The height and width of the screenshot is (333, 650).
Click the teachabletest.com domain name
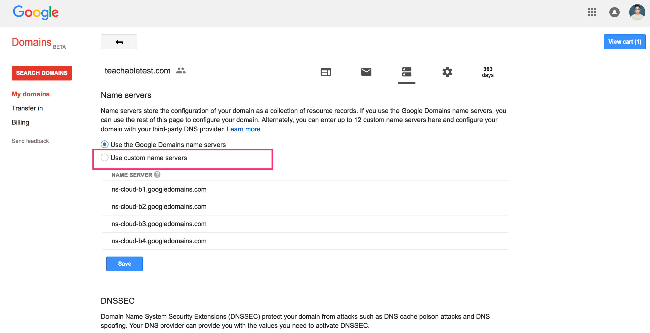tap(137, 71)
